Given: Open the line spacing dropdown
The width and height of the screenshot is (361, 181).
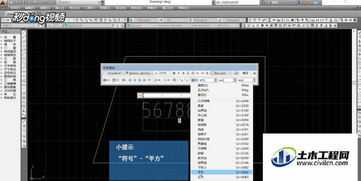Looking at the screenshot, I should (x=157, y=80).
